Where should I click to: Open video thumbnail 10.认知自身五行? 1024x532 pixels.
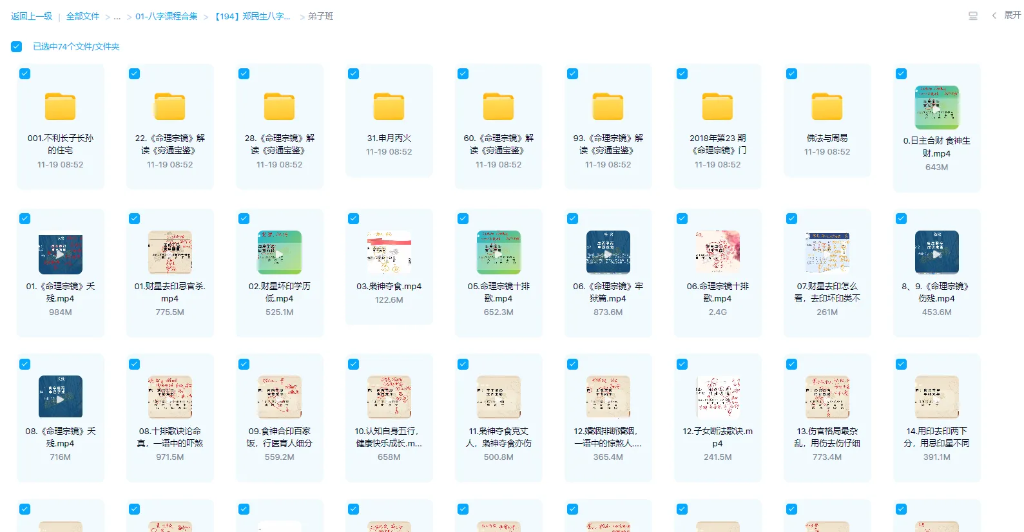tap(389, 397)
